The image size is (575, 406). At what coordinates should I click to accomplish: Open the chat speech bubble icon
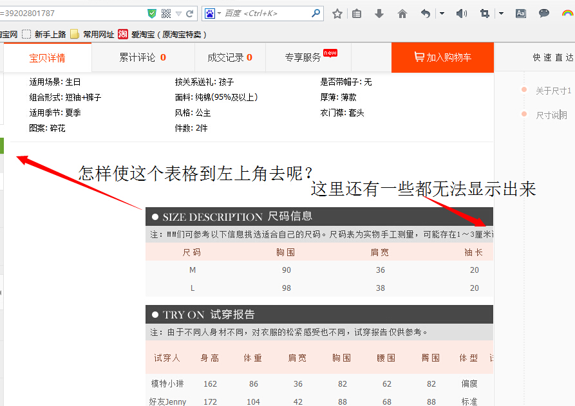click(544, 14)
